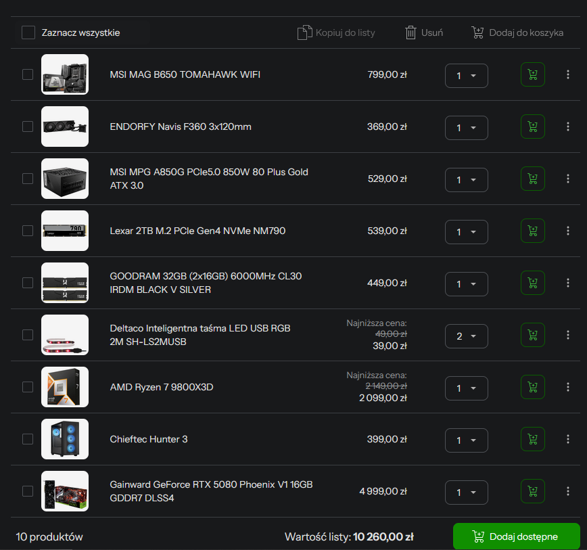Open MSI MAG B650 TOMAHAWK WIFI product link

185,74
